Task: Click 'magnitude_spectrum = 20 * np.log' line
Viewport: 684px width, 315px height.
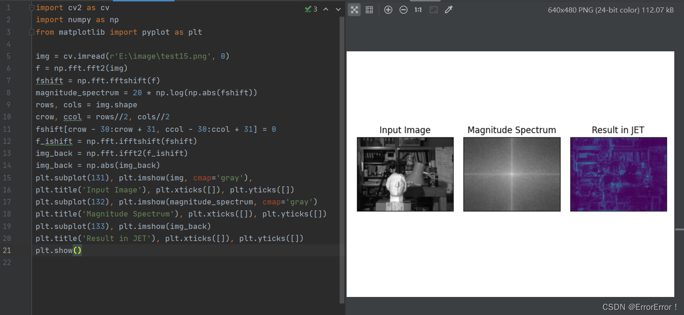Action: 146,93
